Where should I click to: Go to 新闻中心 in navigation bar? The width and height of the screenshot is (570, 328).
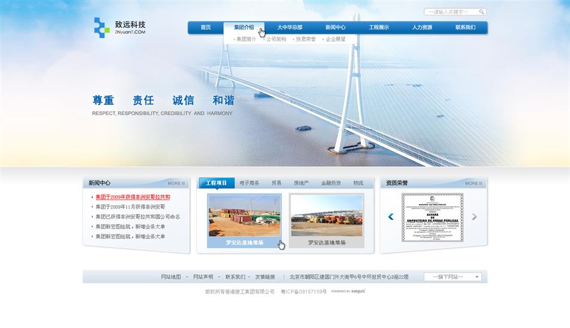point(335,28)
